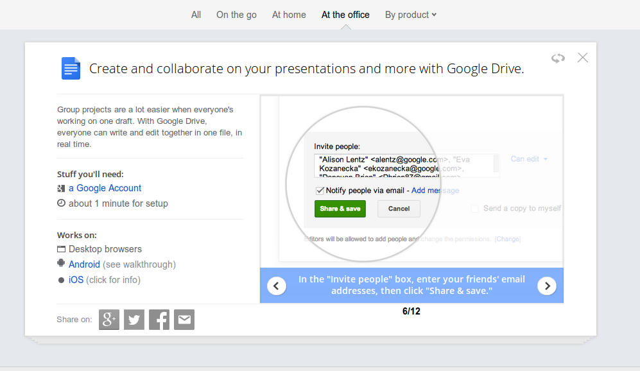Share on Google+ icon

(x=109, y=319)
